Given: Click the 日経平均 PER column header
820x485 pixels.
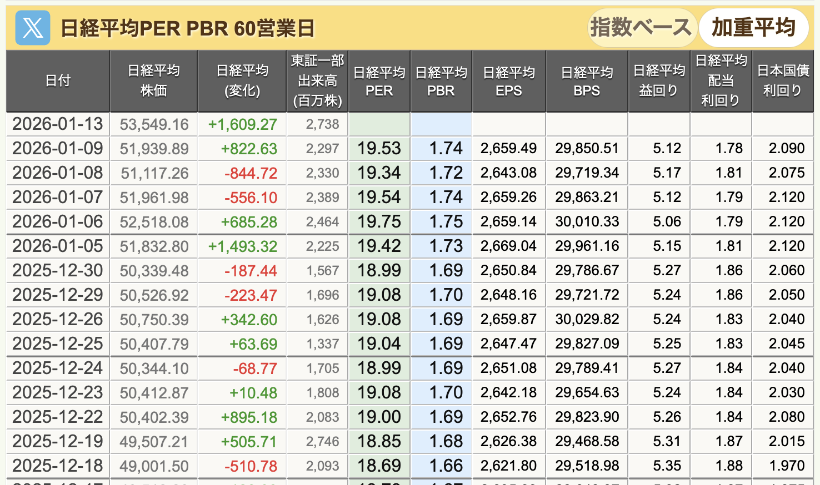Looking at the screenshot, I should pos(379,81).
